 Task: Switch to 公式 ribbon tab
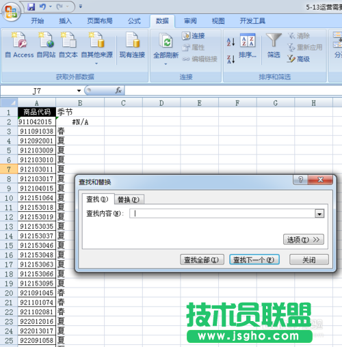coord(134,21)
